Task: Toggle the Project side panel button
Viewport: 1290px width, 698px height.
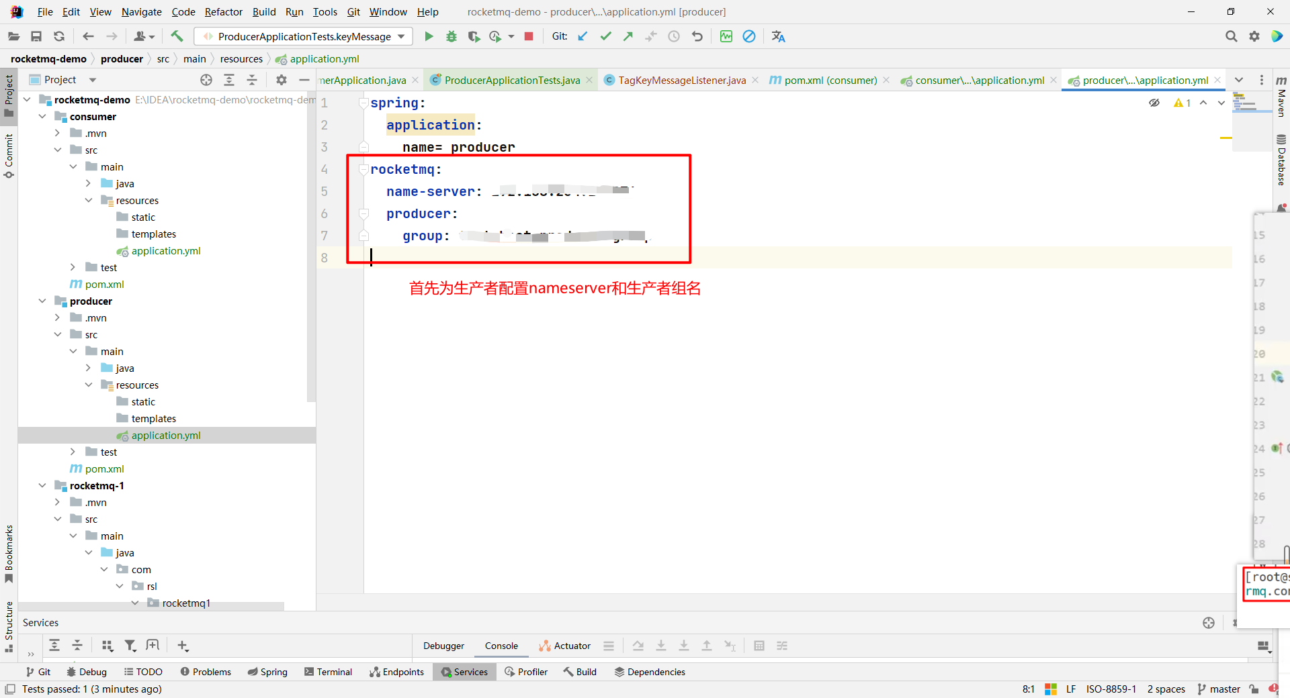Action: coord(9,95)
